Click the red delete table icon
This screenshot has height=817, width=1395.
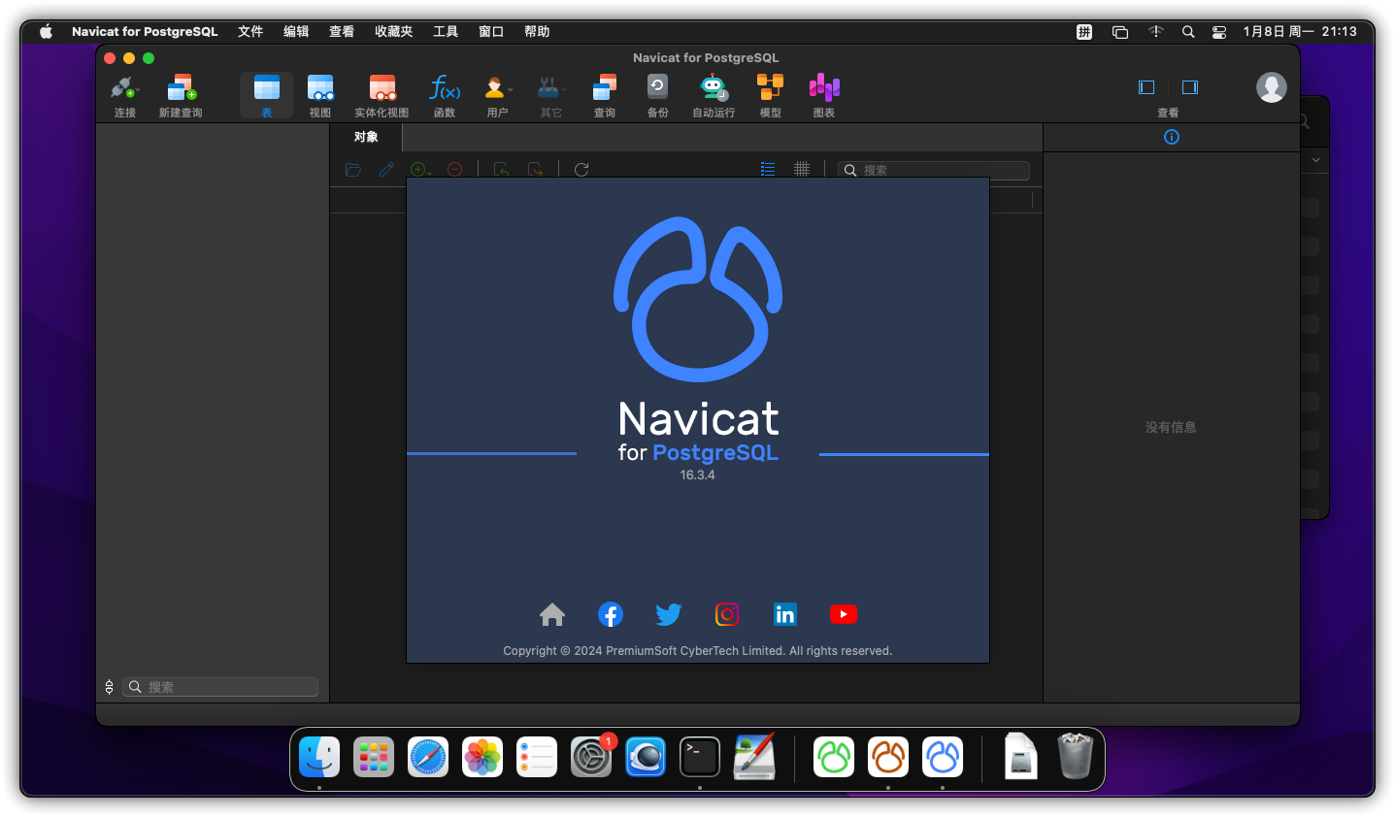(454, 170)
